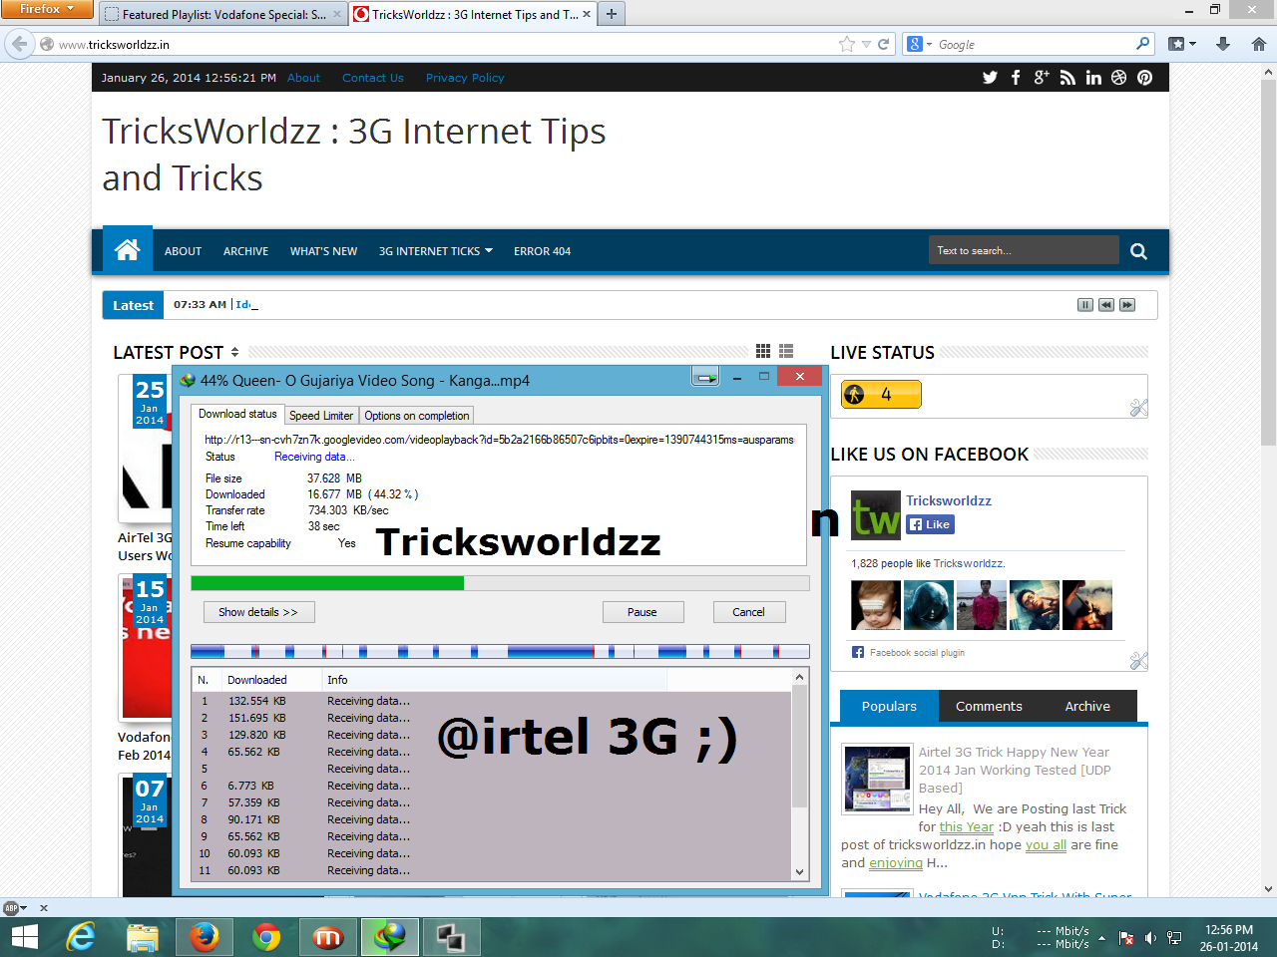
Task: Click the green download progress bar
Action: (x=500, y=583)
